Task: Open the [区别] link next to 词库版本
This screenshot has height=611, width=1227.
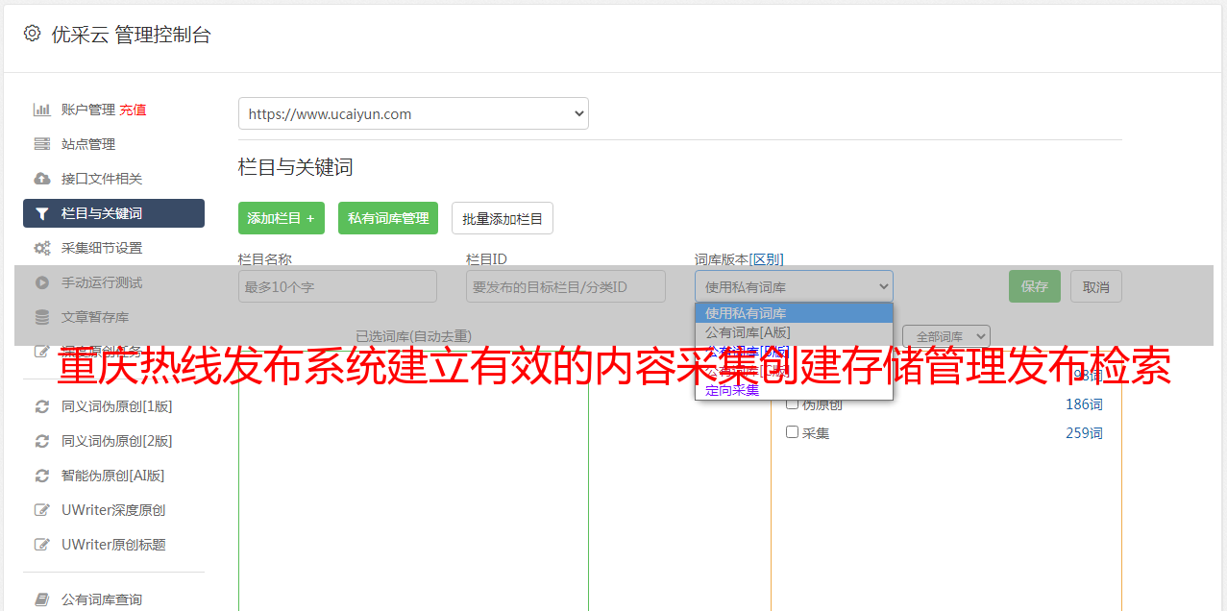Action: tap(767, 259)
